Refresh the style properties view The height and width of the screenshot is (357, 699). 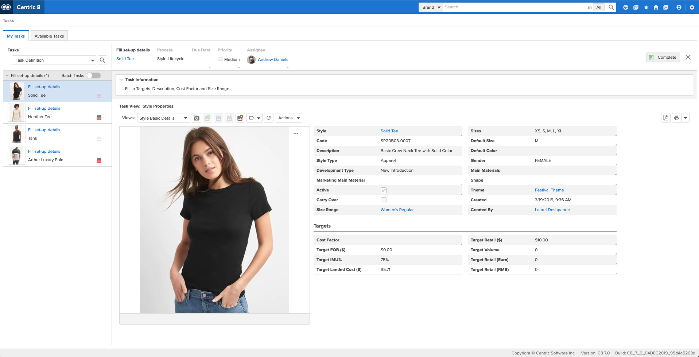tap(269, 118)
